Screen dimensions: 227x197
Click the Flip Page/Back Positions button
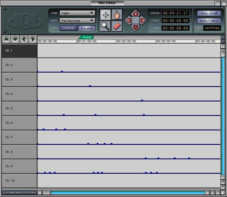(19, 192)
